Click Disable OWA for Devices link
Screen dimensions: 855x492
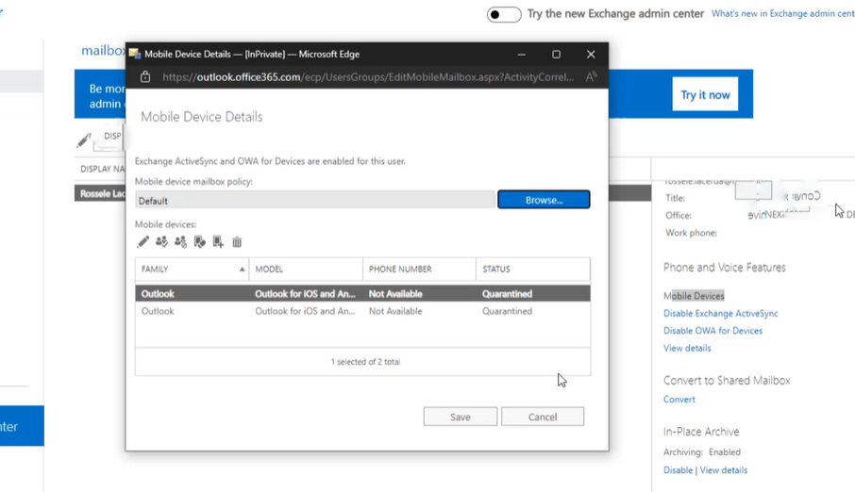(x=712, y=331)
